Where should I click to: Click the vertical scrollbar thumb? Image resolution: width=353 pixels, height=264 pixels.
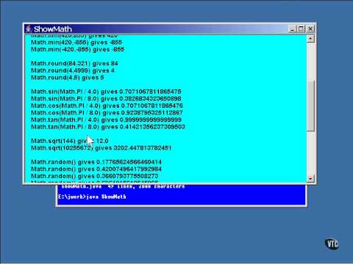point(310,106)
